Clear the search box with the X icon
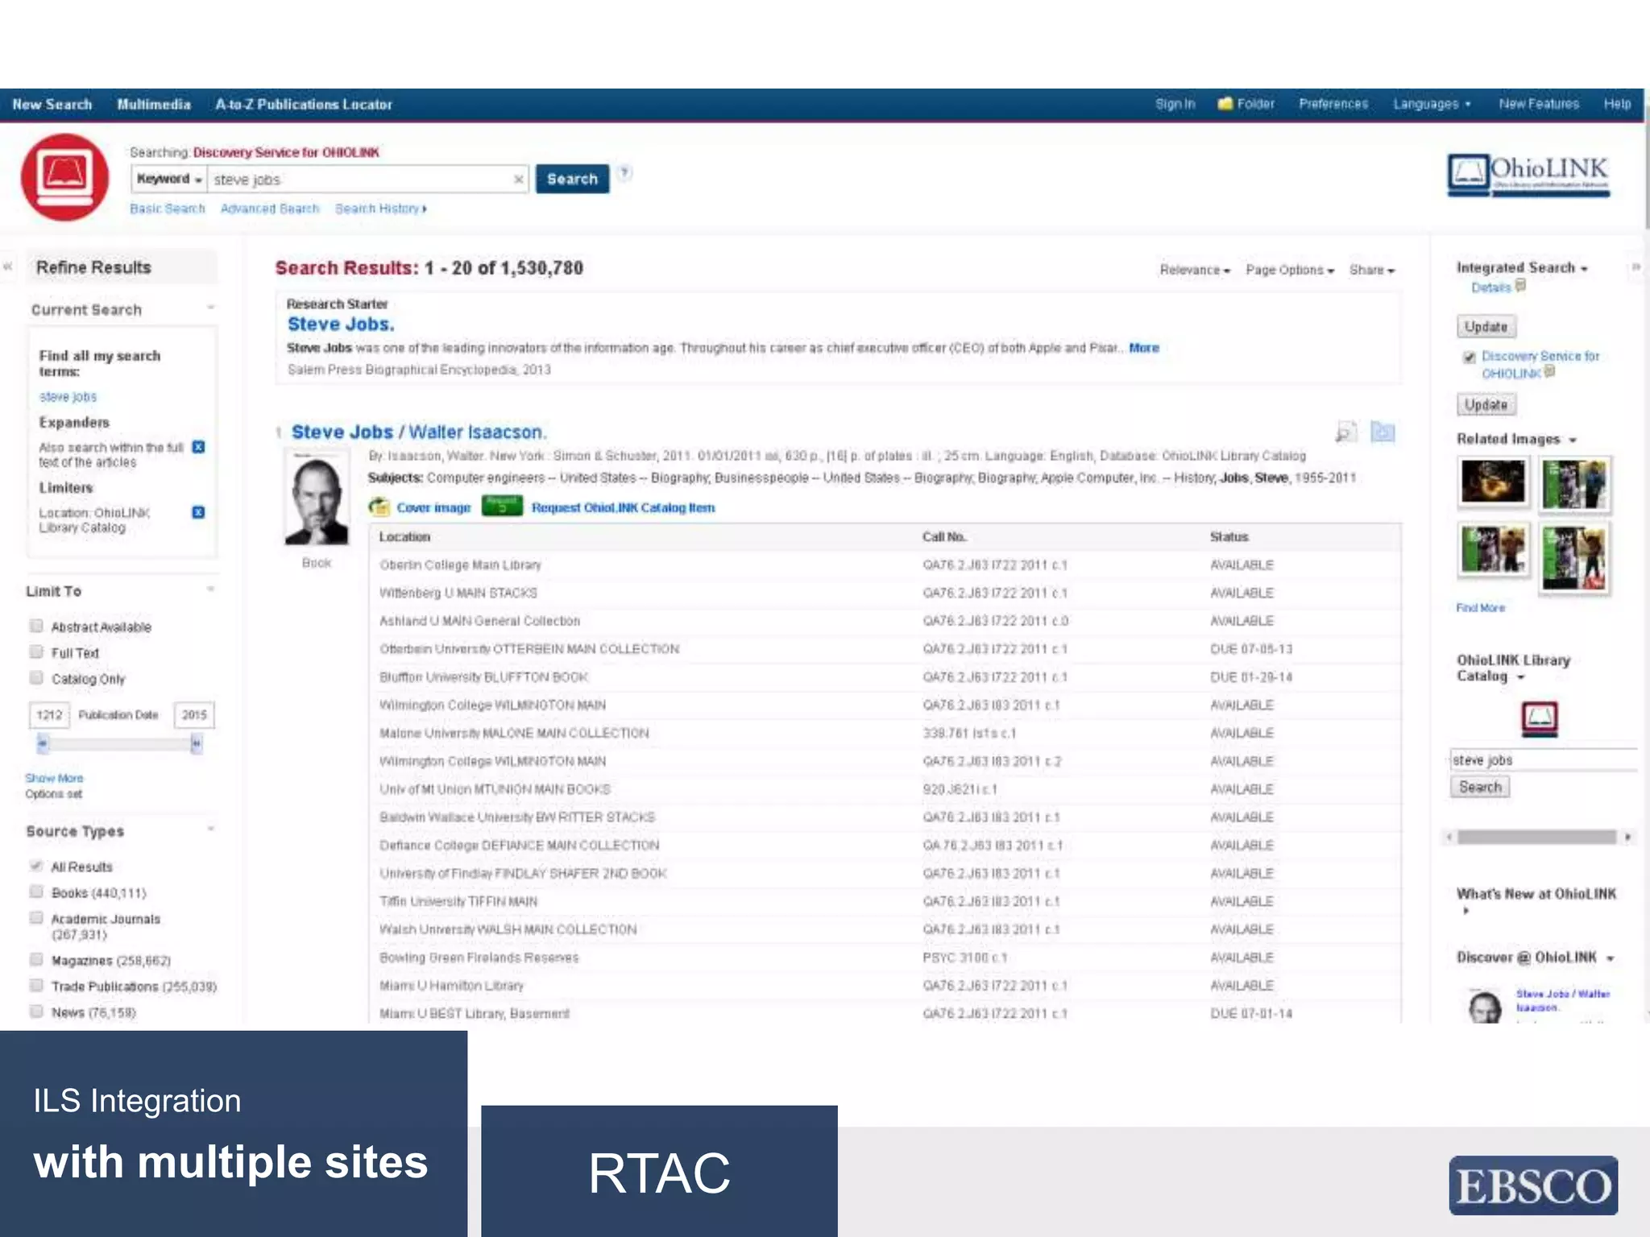 tap(518, 179)
